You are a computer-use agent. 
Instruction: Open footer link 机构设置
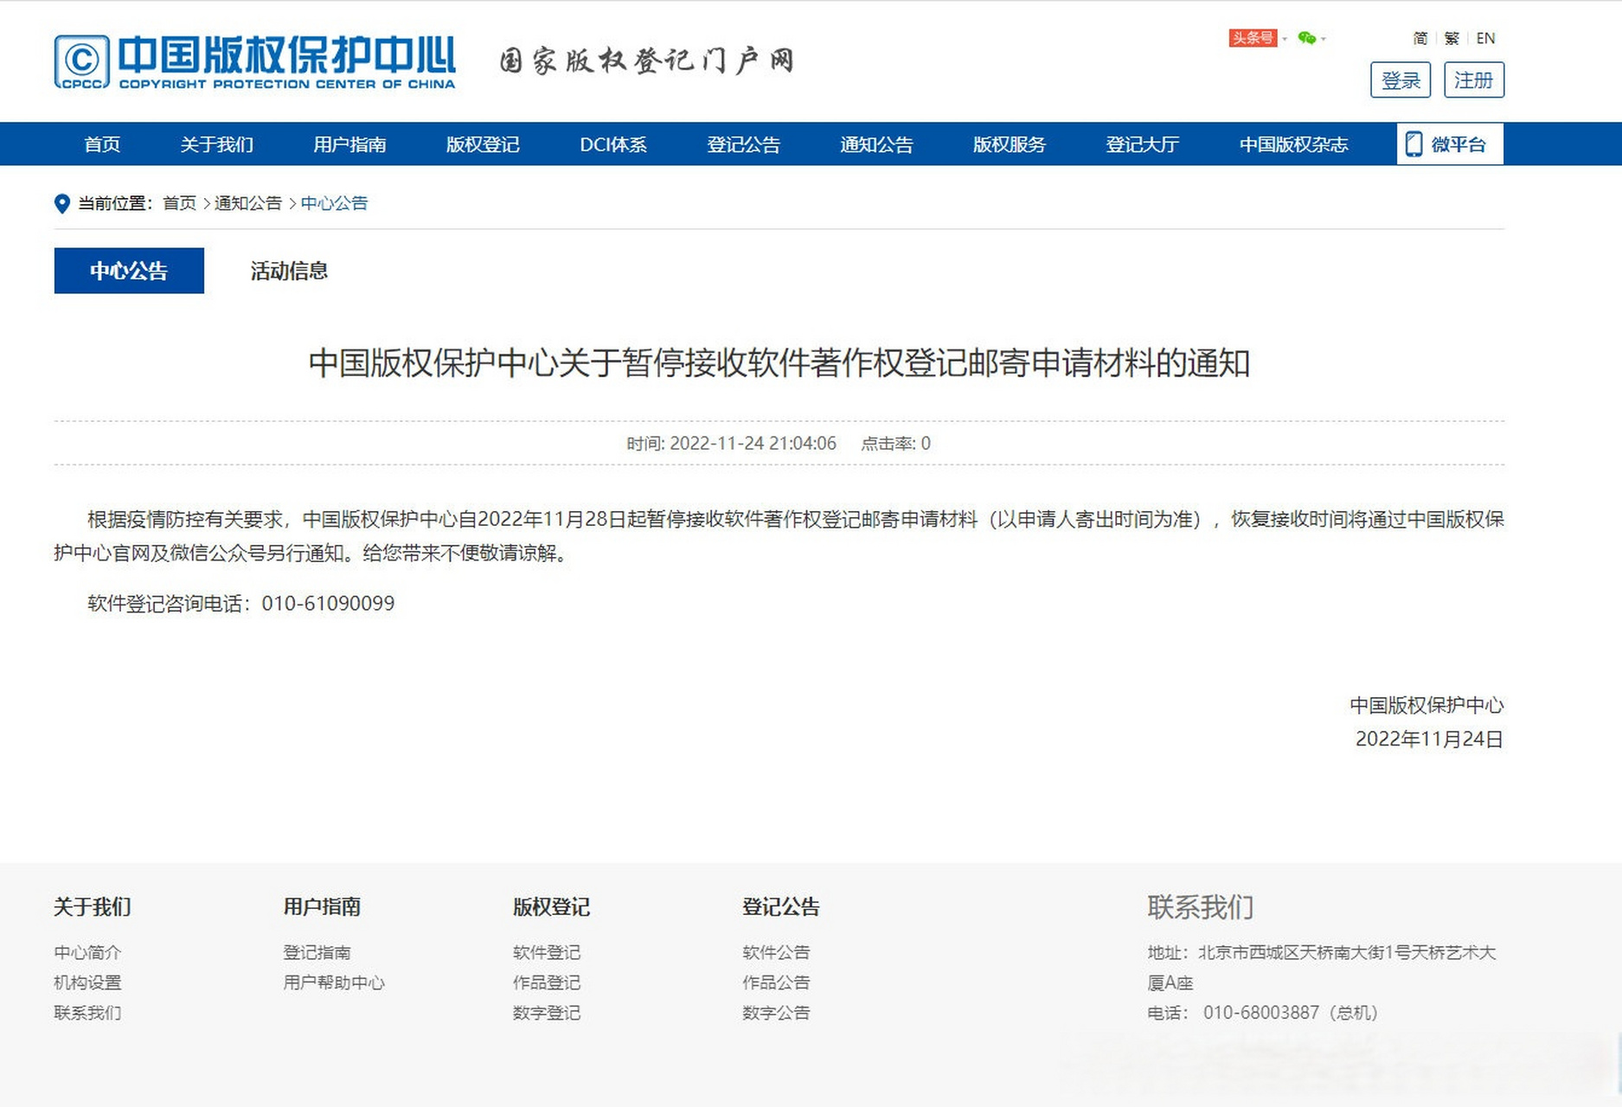coord(87,982)
